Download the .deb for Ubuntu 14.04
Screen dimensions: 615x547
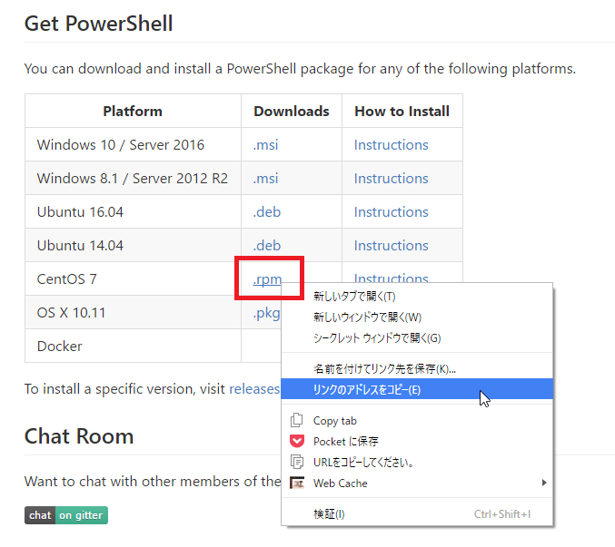[x=267, y=246]
